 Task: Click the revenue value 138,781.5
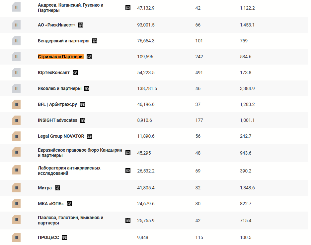coord(147,88)
